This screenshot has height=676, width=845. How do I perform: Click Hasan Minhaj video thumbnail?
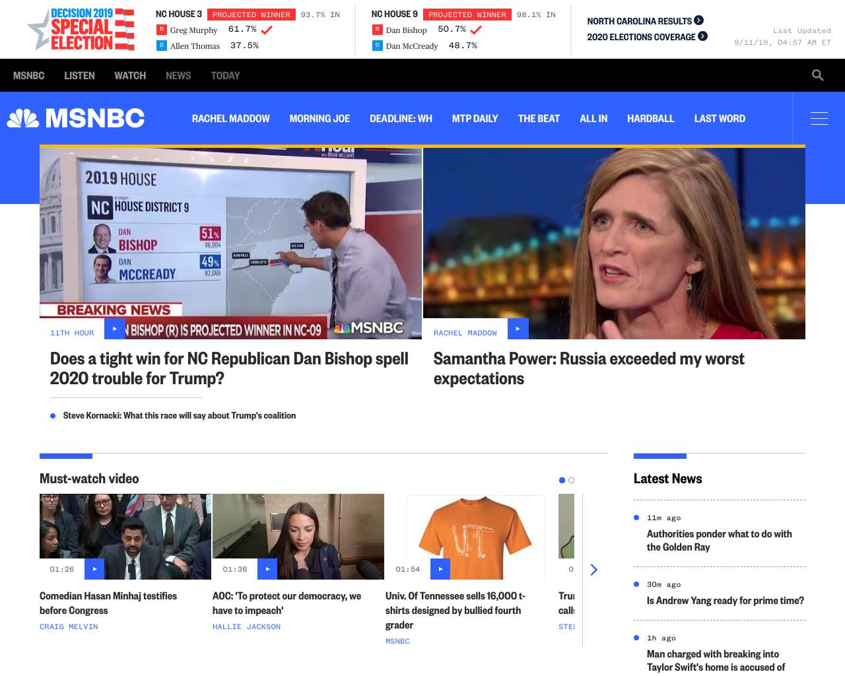click(125, 537)
